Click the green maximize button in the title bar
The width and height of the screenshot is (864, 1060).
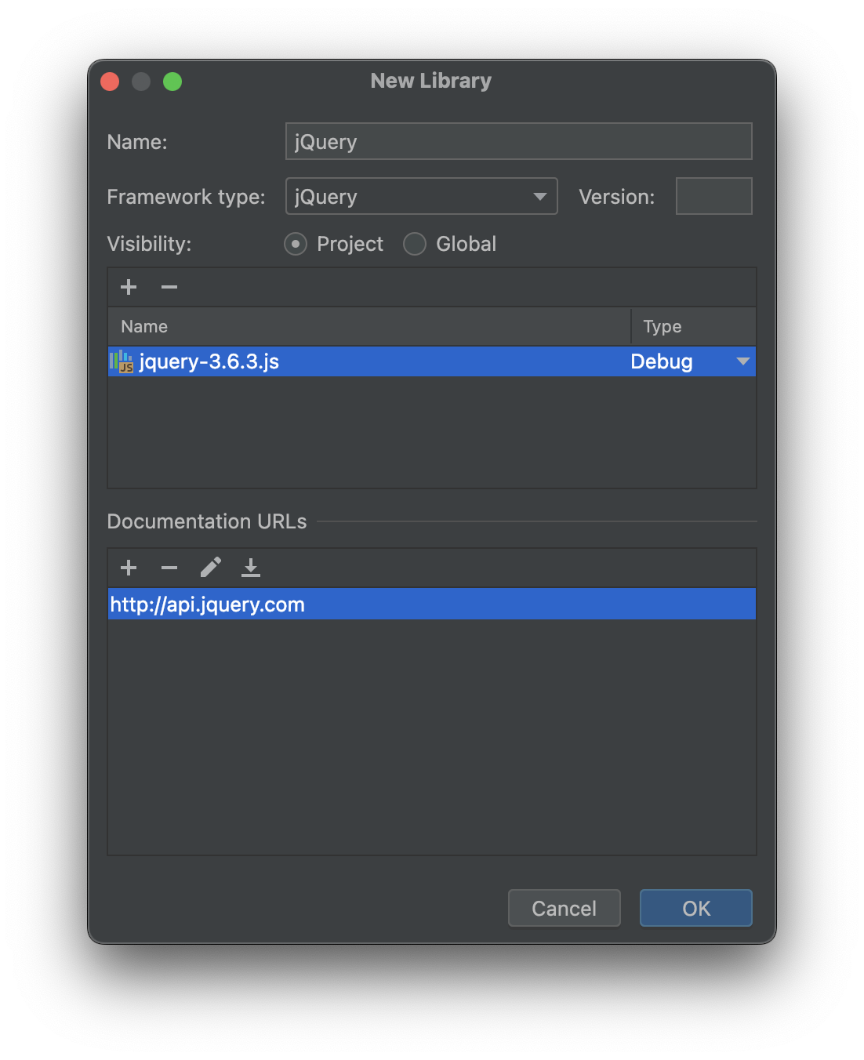coord(172,81)
